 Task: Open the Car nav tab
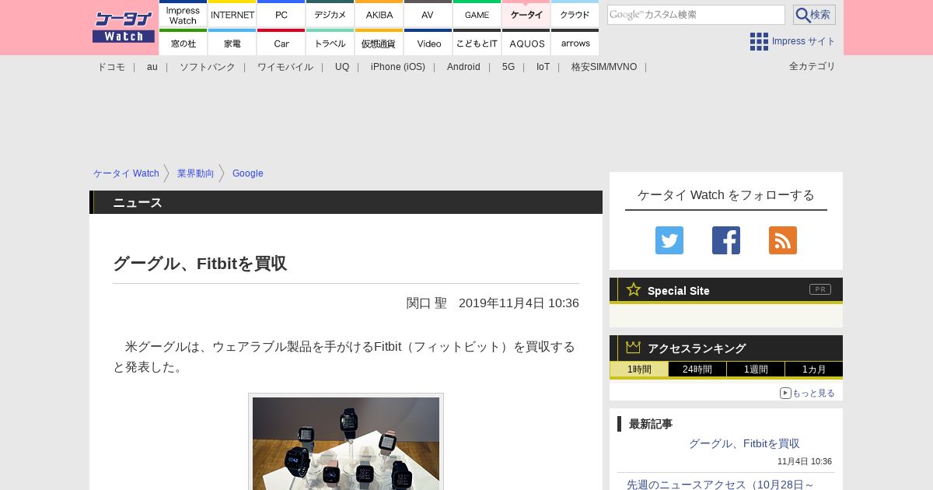[x=281, y=43]
